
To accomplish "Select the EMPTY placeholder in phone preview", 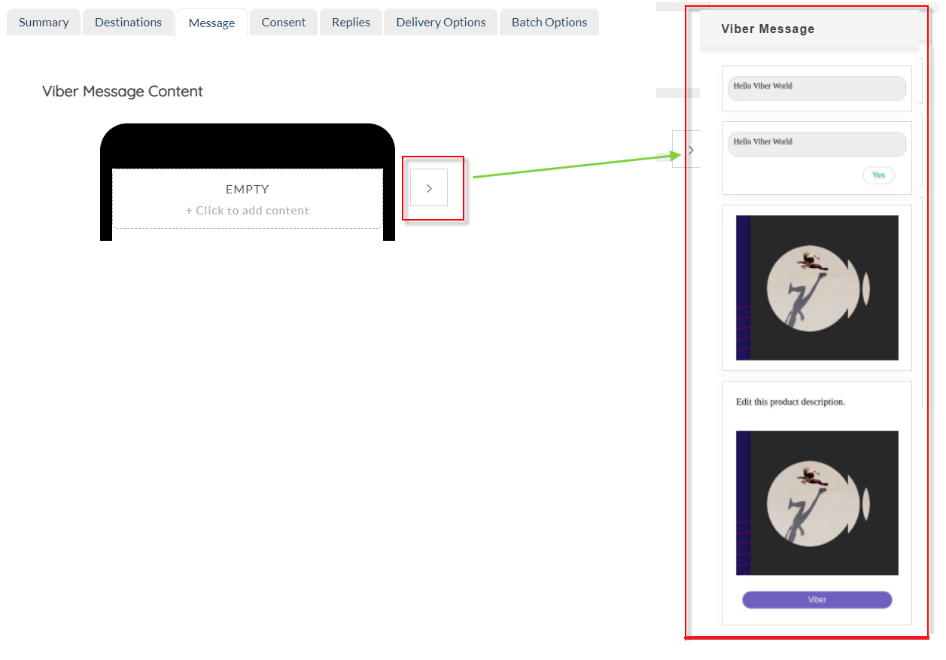I will 248,190.
